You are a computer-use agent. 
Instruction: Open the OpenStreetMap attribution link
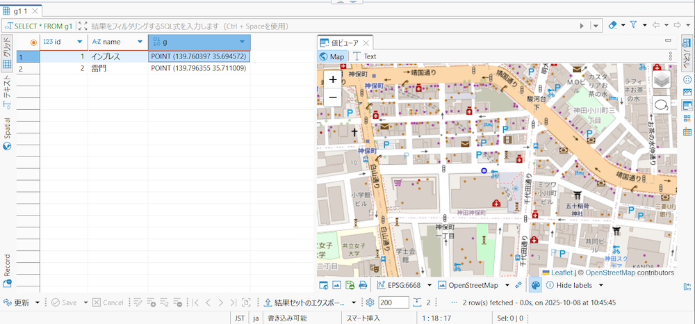610,273
